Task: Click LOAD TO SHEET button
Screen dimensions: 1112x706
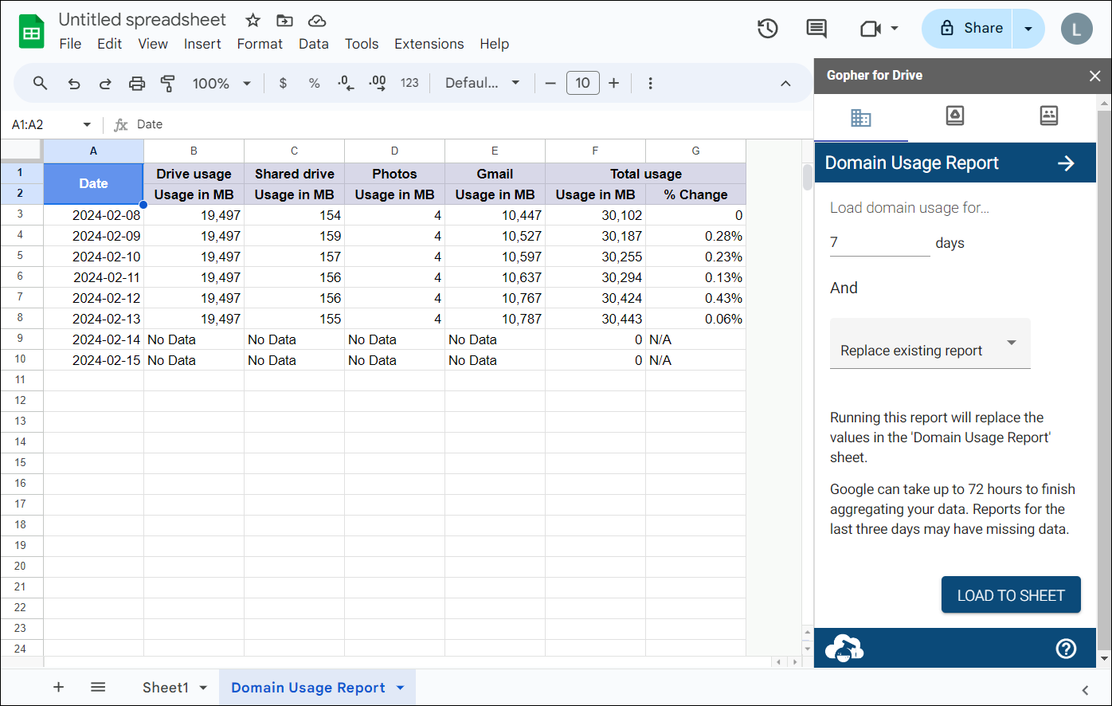Action: [x=1011, y=595]
